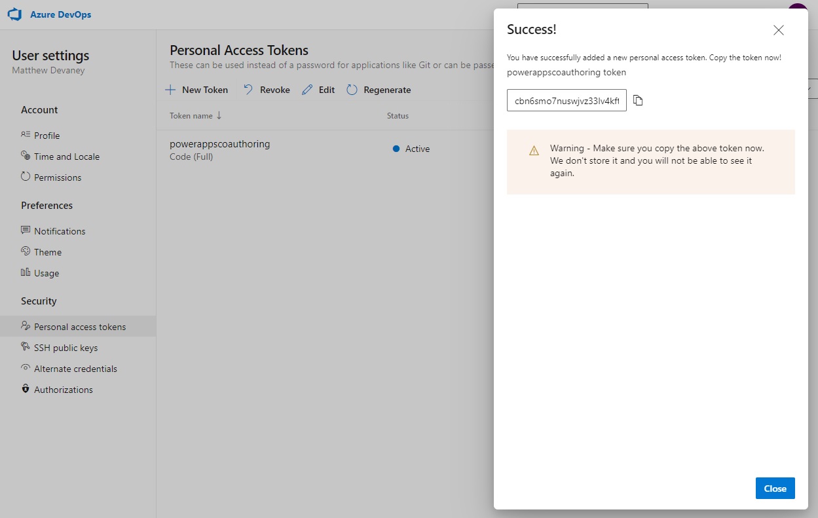The width and height of the screenshot is (818, 518).
Task: Click the Theme icon in the sidebar
Action: coord(24,251)
